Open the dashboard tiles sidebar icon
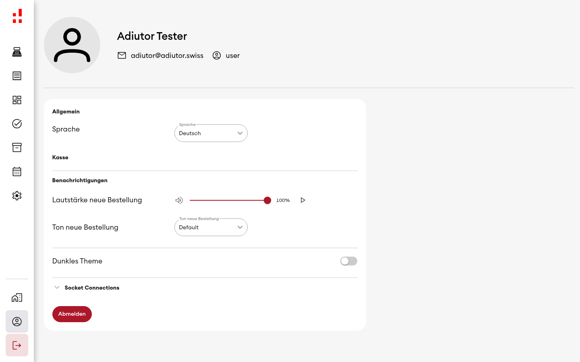Screen dimensions: 580x362 coord(17,100)
